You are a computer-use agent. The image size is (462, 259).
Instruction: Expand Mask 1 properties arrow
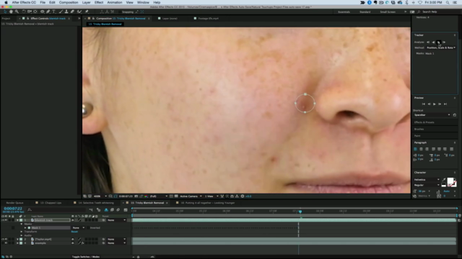coord(25,227)
